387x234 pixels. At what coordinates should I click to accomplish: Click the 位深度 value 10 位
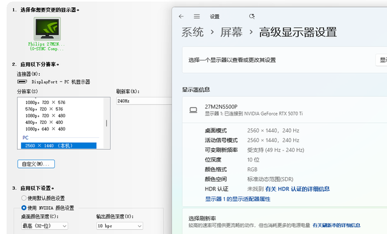(253, 160)
